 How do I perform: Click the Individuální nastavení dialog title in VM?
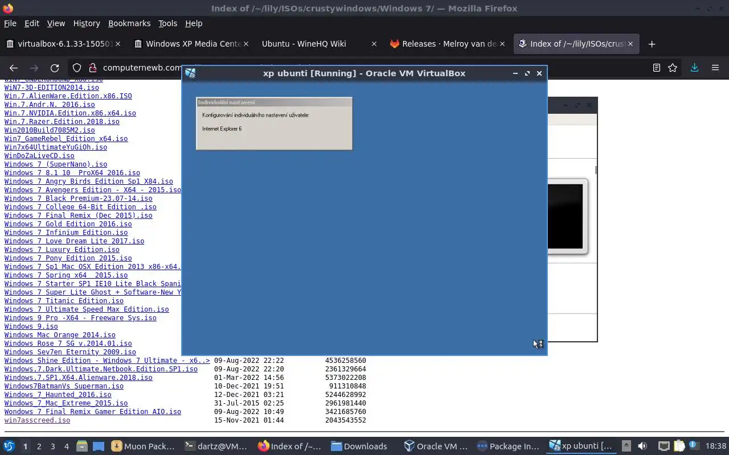[227, 102]
